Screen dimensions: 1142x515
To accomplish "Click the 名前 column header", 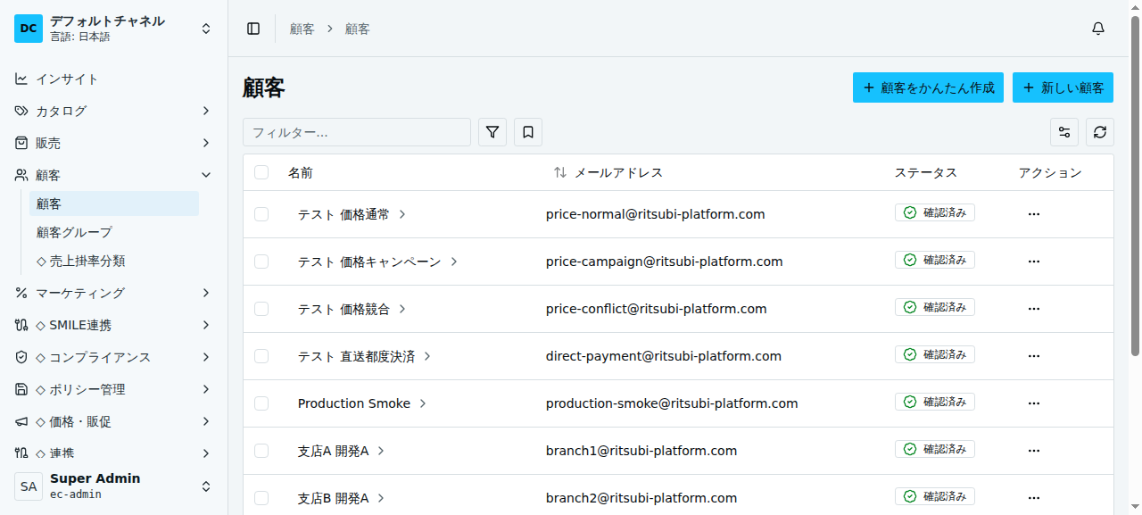I will (301, 172).
